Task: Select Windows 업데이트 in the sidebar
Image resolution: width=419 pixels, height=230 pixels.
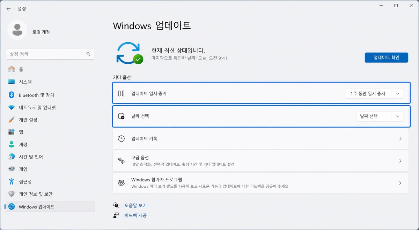Action: [50, 207]
